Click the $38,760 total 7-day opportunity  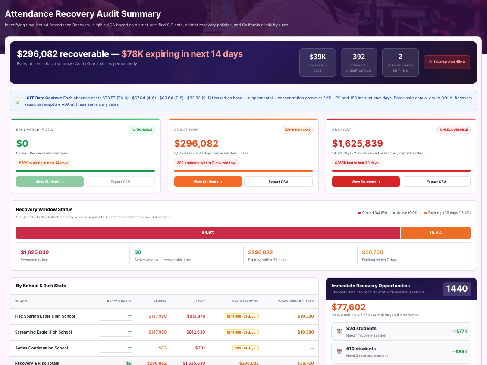305,363
